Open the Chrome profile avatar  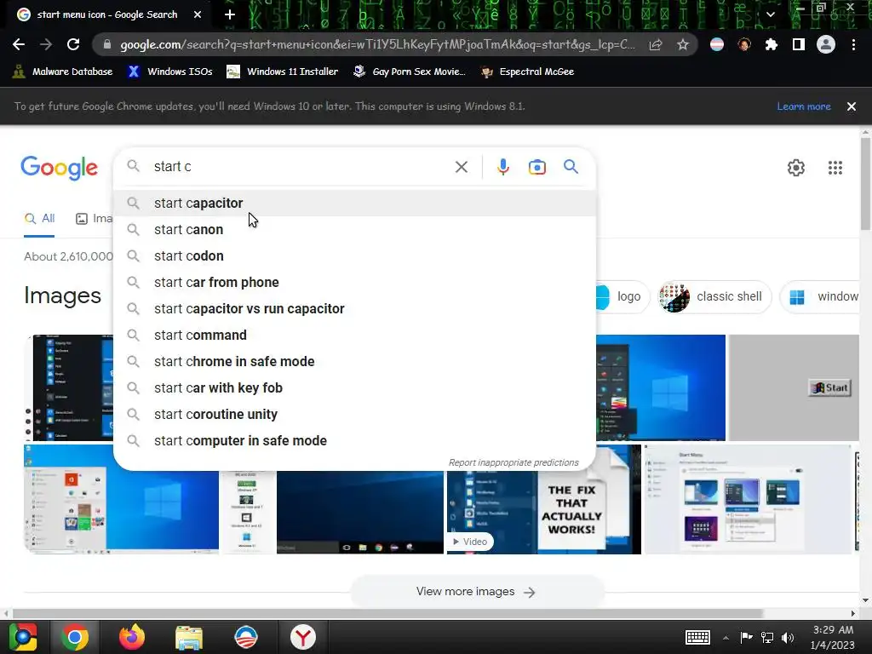[826, 44]
